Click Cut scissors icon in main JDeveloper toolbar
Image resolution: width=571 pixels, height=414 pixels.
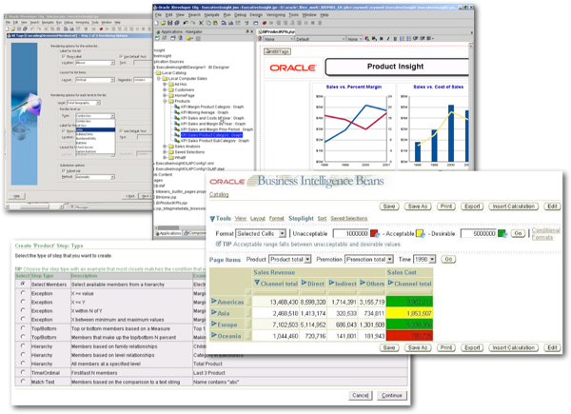pos(201,23)
